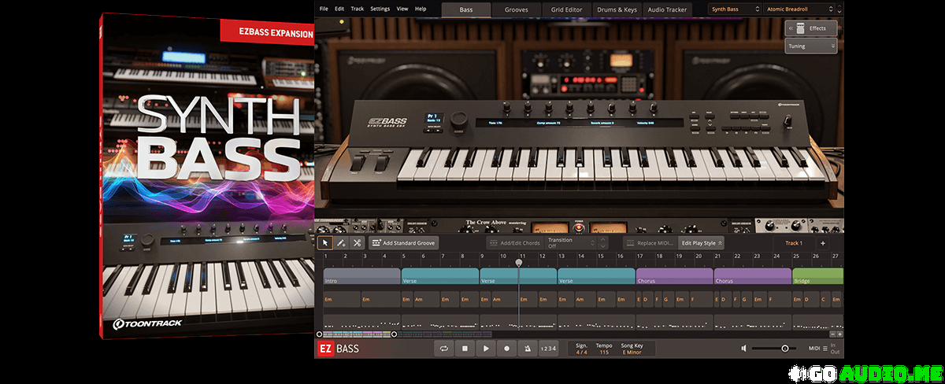Open the MIDI In/Out menu icon
The width and height of the screenshot is (945, 384).
[815, 348]
